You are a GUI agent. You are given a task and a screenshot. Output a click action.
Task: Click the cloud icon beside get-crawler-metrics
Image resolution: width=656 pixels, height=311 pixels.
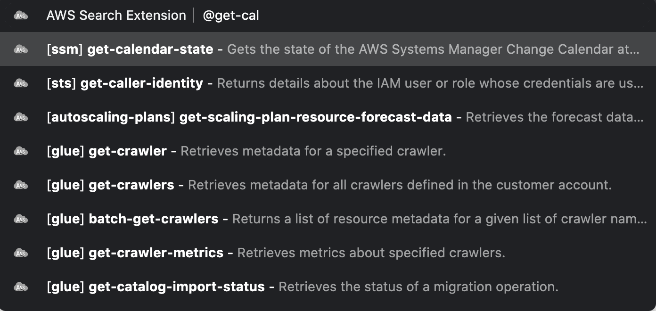click(x=21, y=253)
